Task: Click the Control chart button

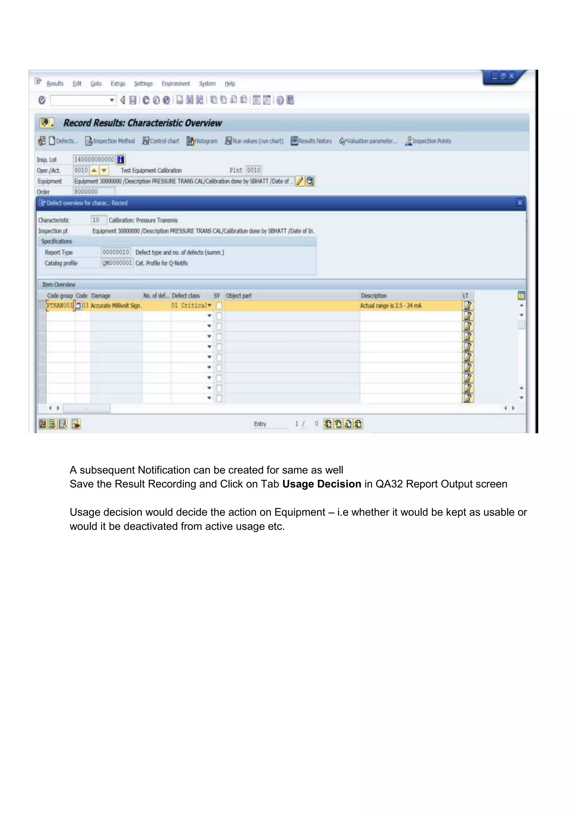Action: (x=161, y=141)
